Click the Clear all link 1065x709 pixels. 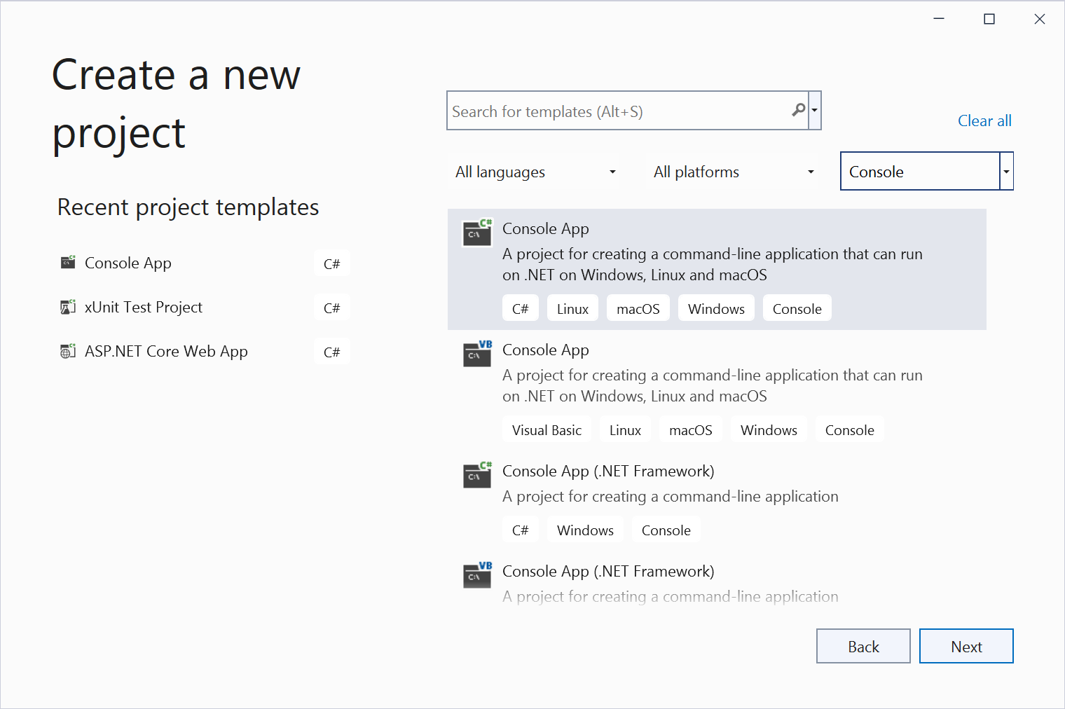984,121
